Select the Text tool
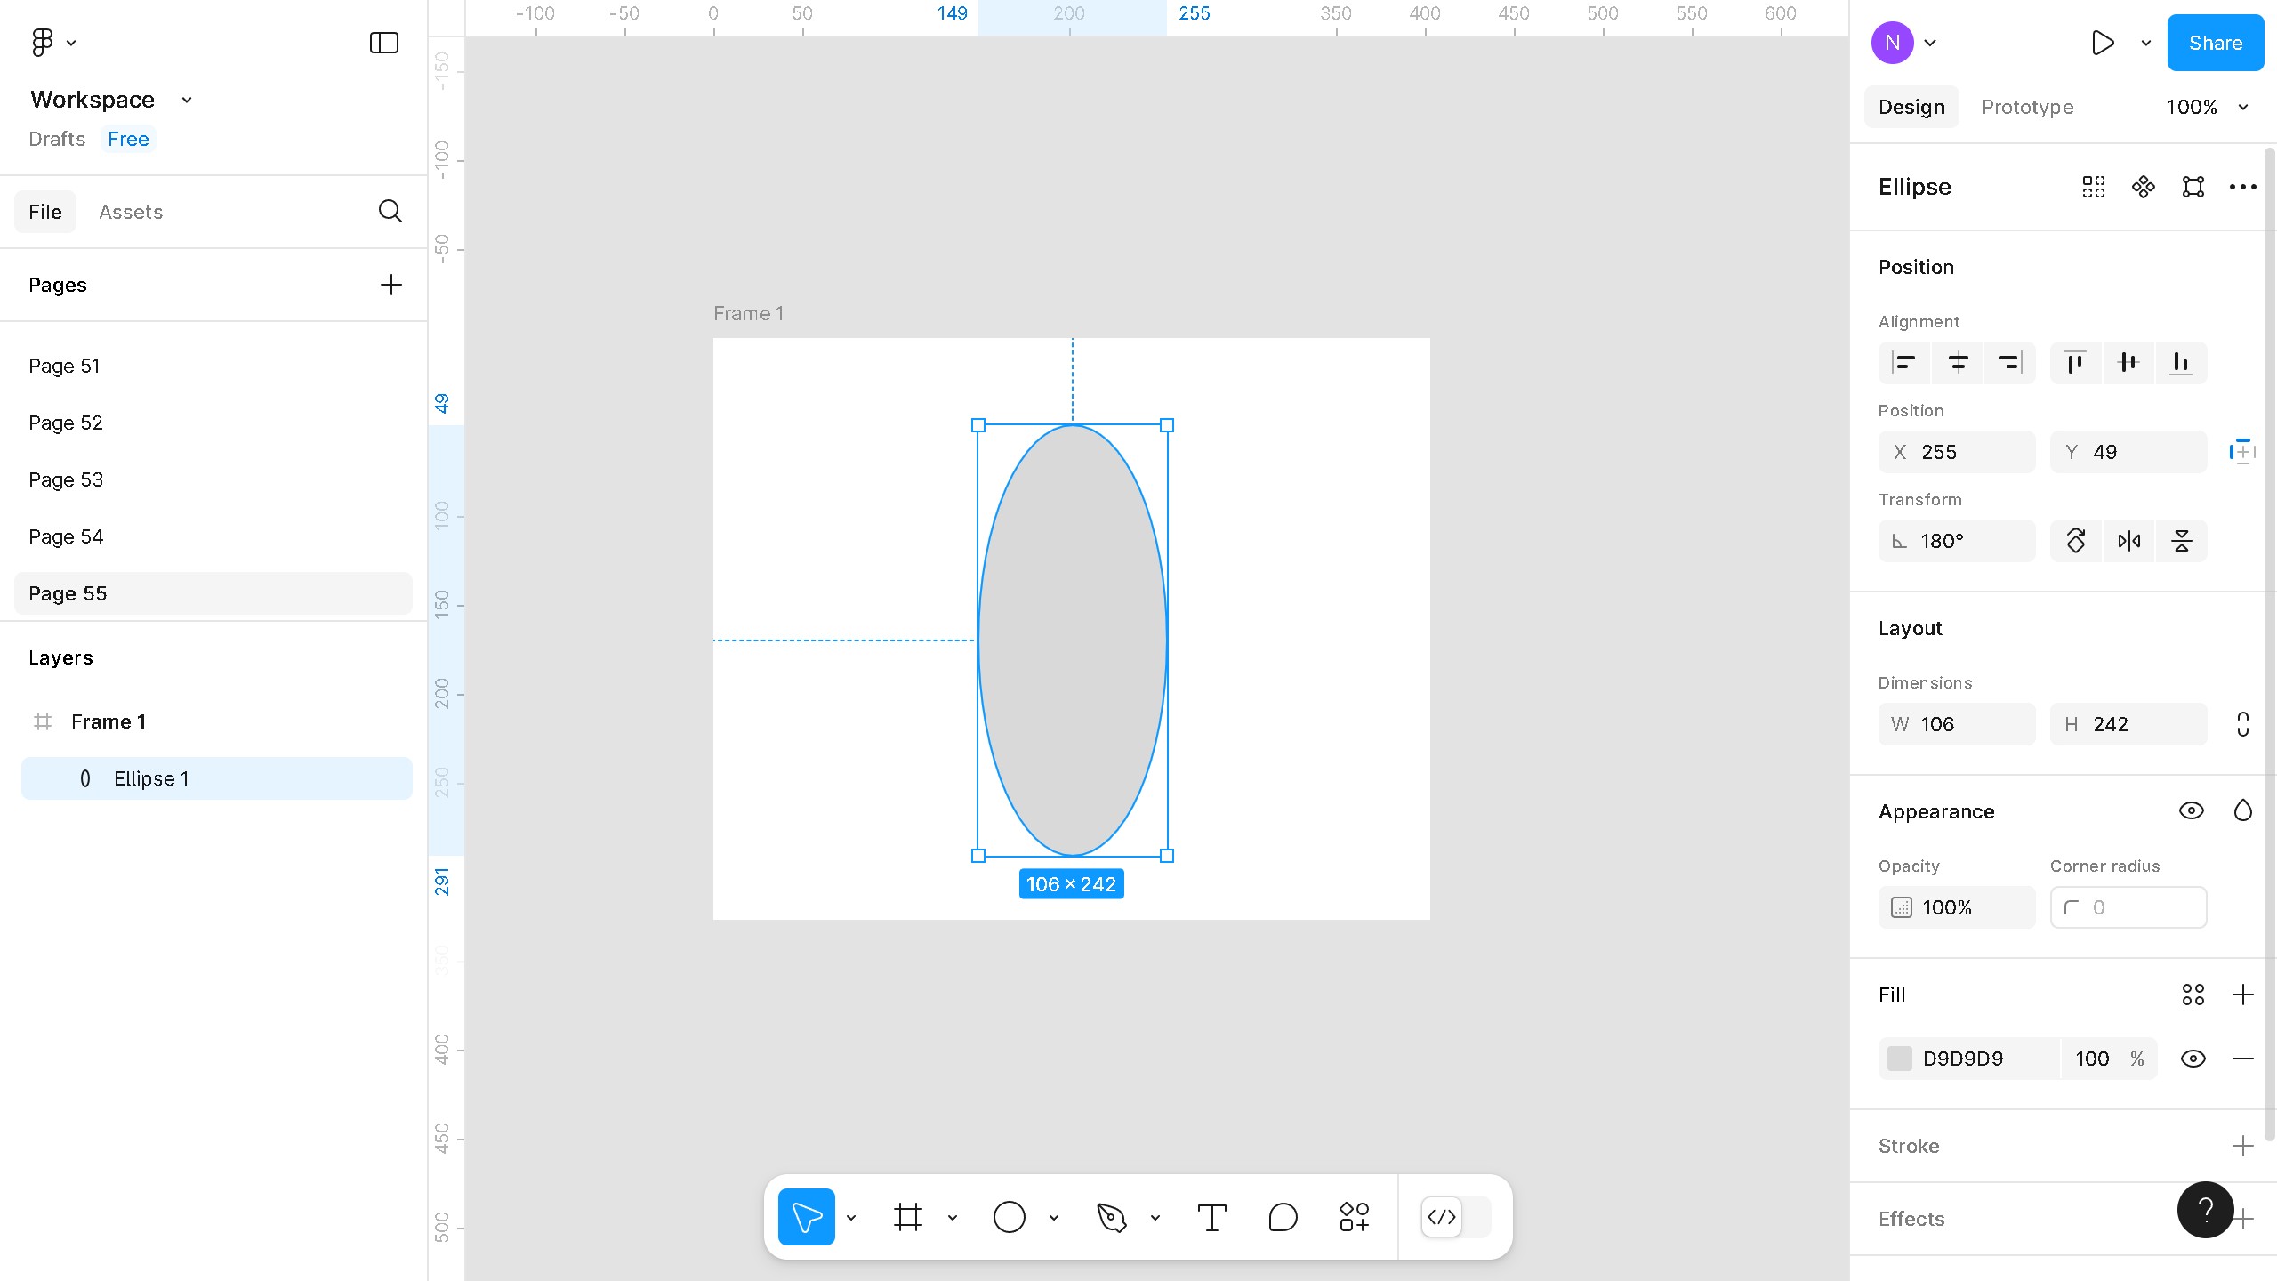2277x1281 pixels. coord(1211,1217)
